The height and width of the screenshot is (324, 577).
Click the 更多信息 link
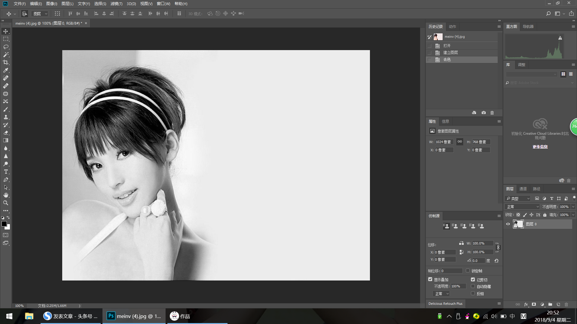(x=540, y=147)
